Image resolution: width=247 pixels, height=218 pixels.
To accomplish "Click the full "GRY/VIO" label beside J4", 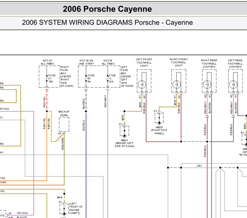I will coord(22,213).
